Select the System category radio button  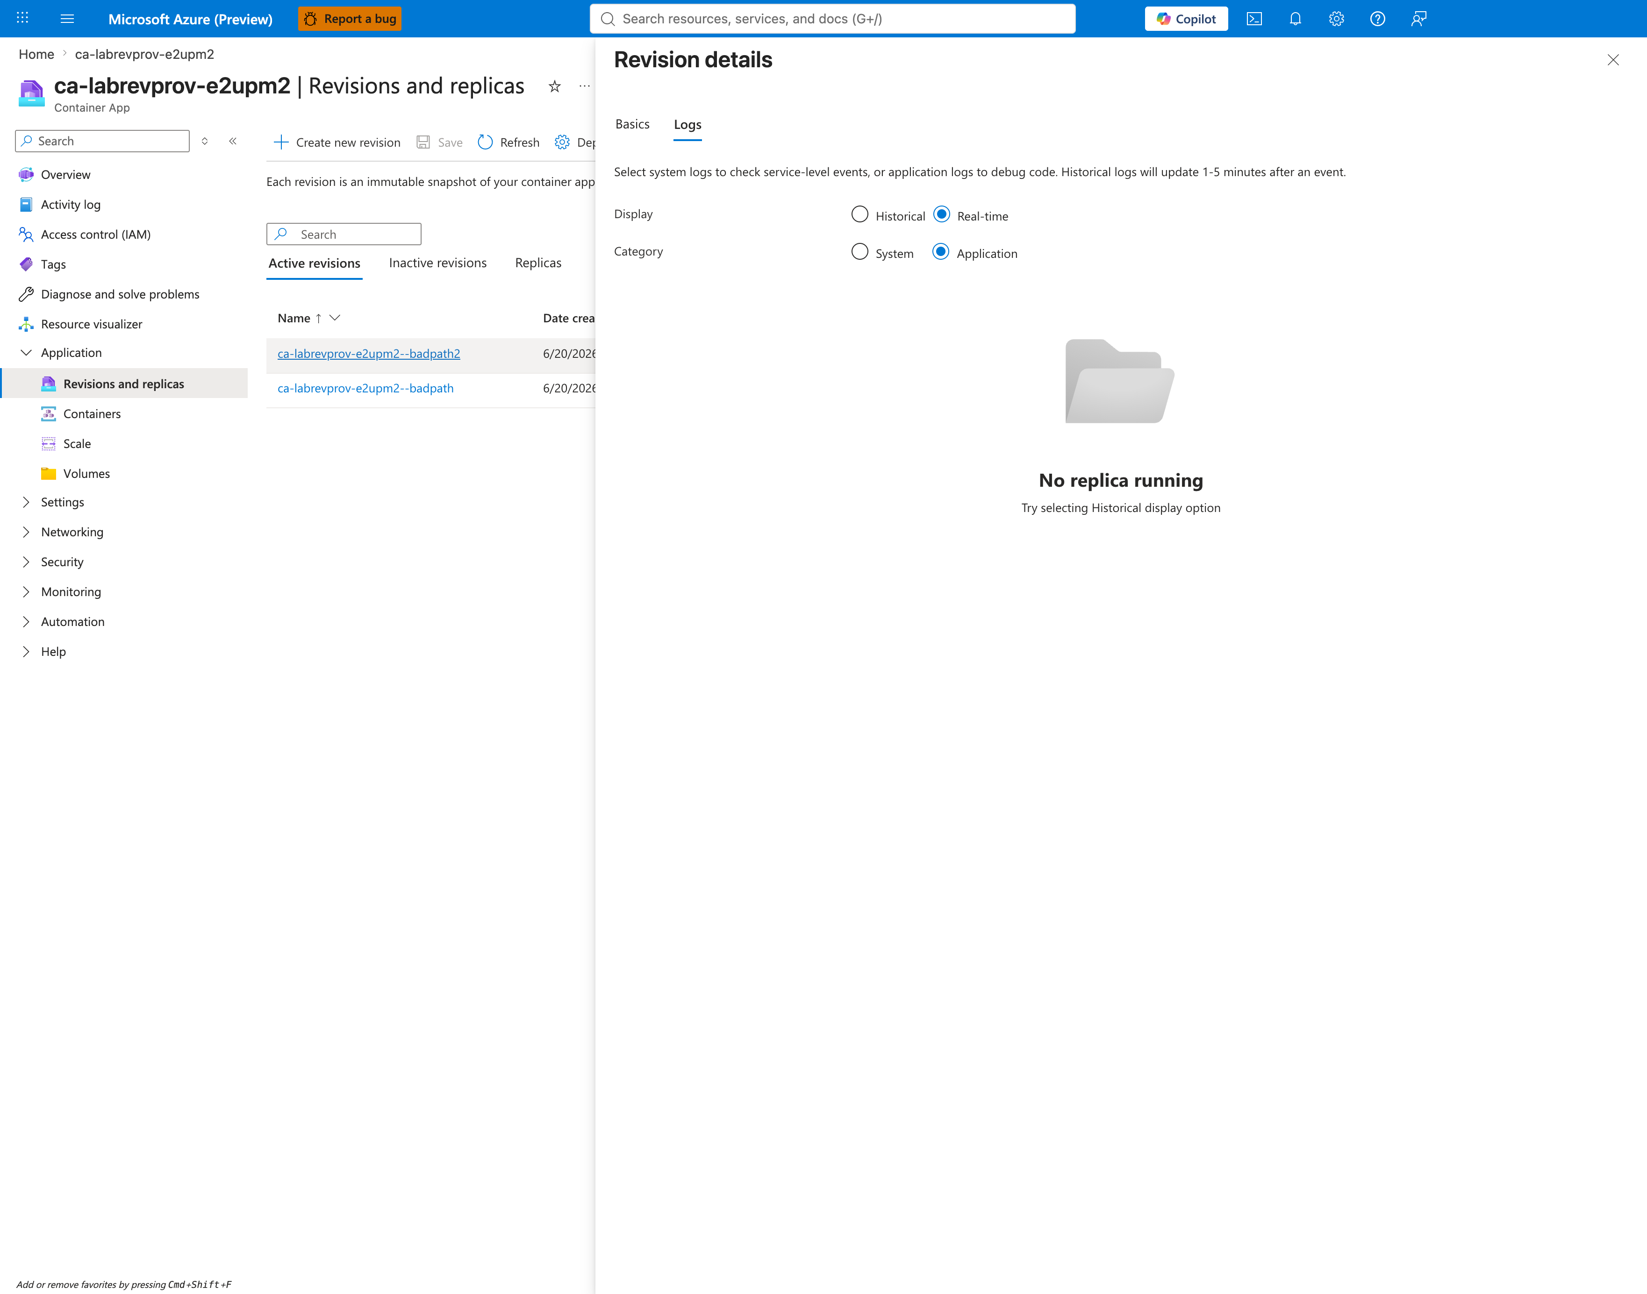859,251
